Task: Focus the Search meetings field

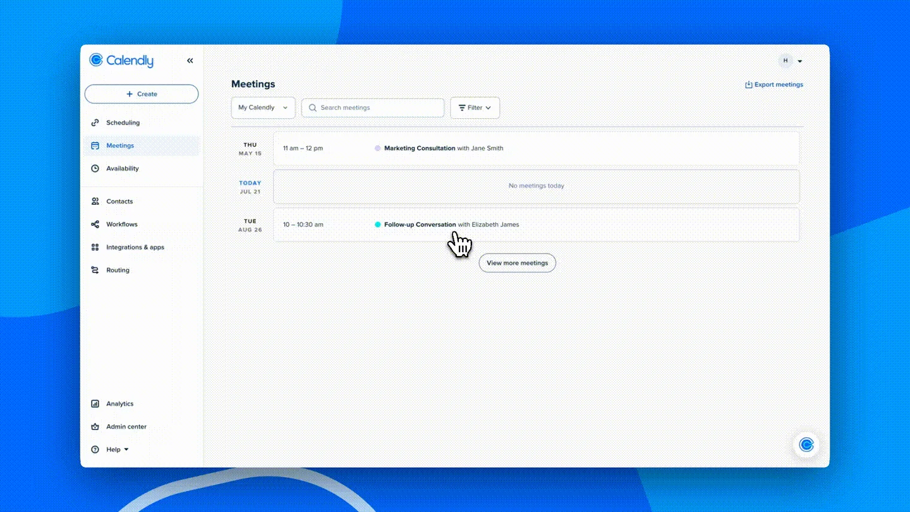Action: pyautogui.click(x=373, y=107)
